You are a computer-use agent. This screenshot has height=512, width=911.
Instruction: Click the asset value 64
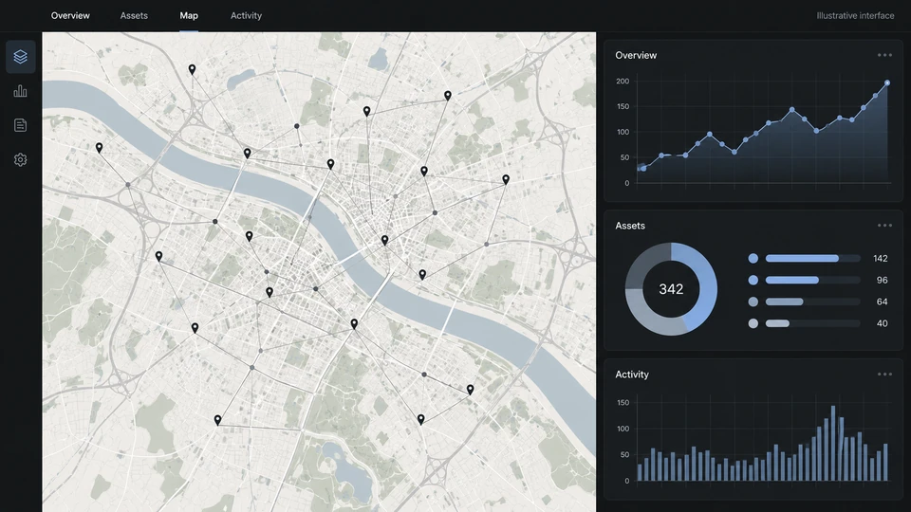882,302
